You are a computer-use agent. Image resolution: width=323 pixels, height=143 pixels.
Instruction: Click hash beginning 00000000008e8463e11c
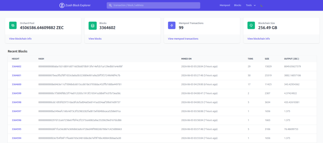click(x=80, y=84)
